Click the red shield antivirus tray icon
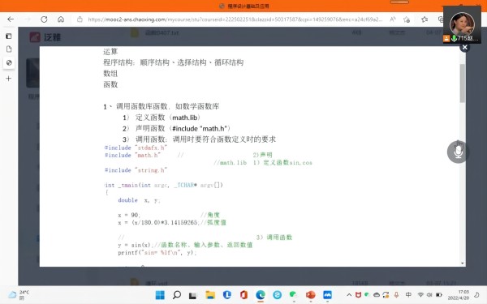Image resolution: width=487 pixels, height=304 pixels. [358, 295]
